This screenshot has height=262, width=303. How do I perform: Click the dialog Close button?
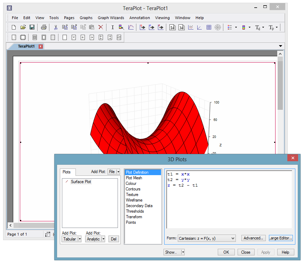[246, 252]
